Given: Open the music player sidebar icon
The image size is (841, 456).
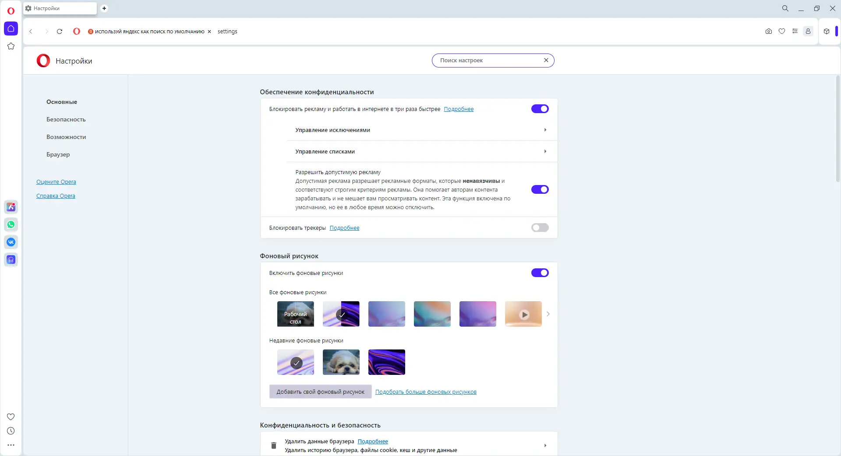Looking at the screenshot, I should 11,260.
